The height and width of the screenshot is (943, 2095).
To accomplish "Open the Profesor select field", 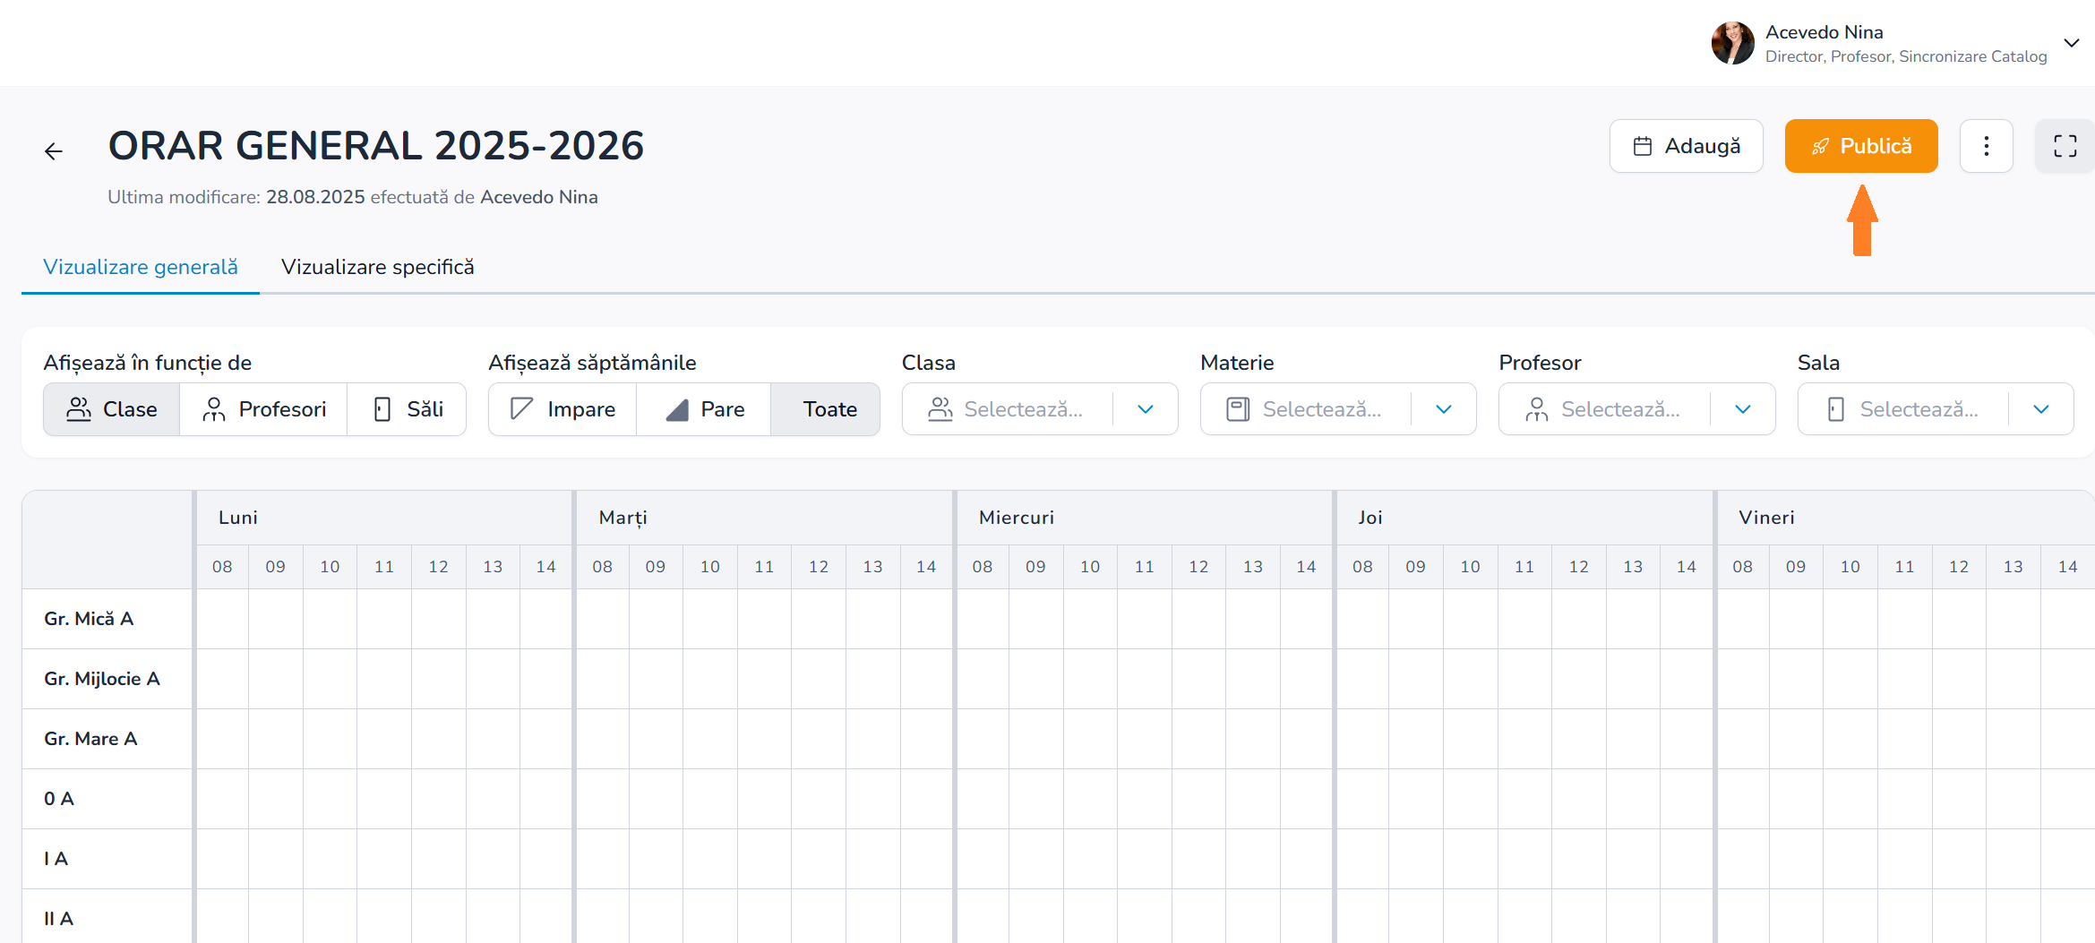I will pos(1636,409).
